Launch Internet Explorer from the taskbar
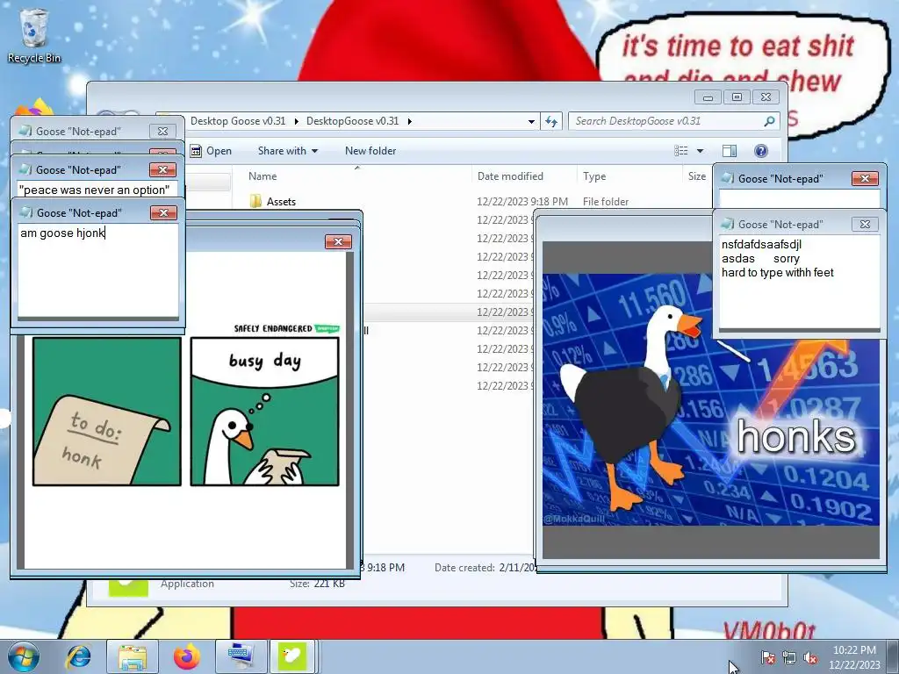The height and width of the screenshot is (674, 899). point(78,656)
